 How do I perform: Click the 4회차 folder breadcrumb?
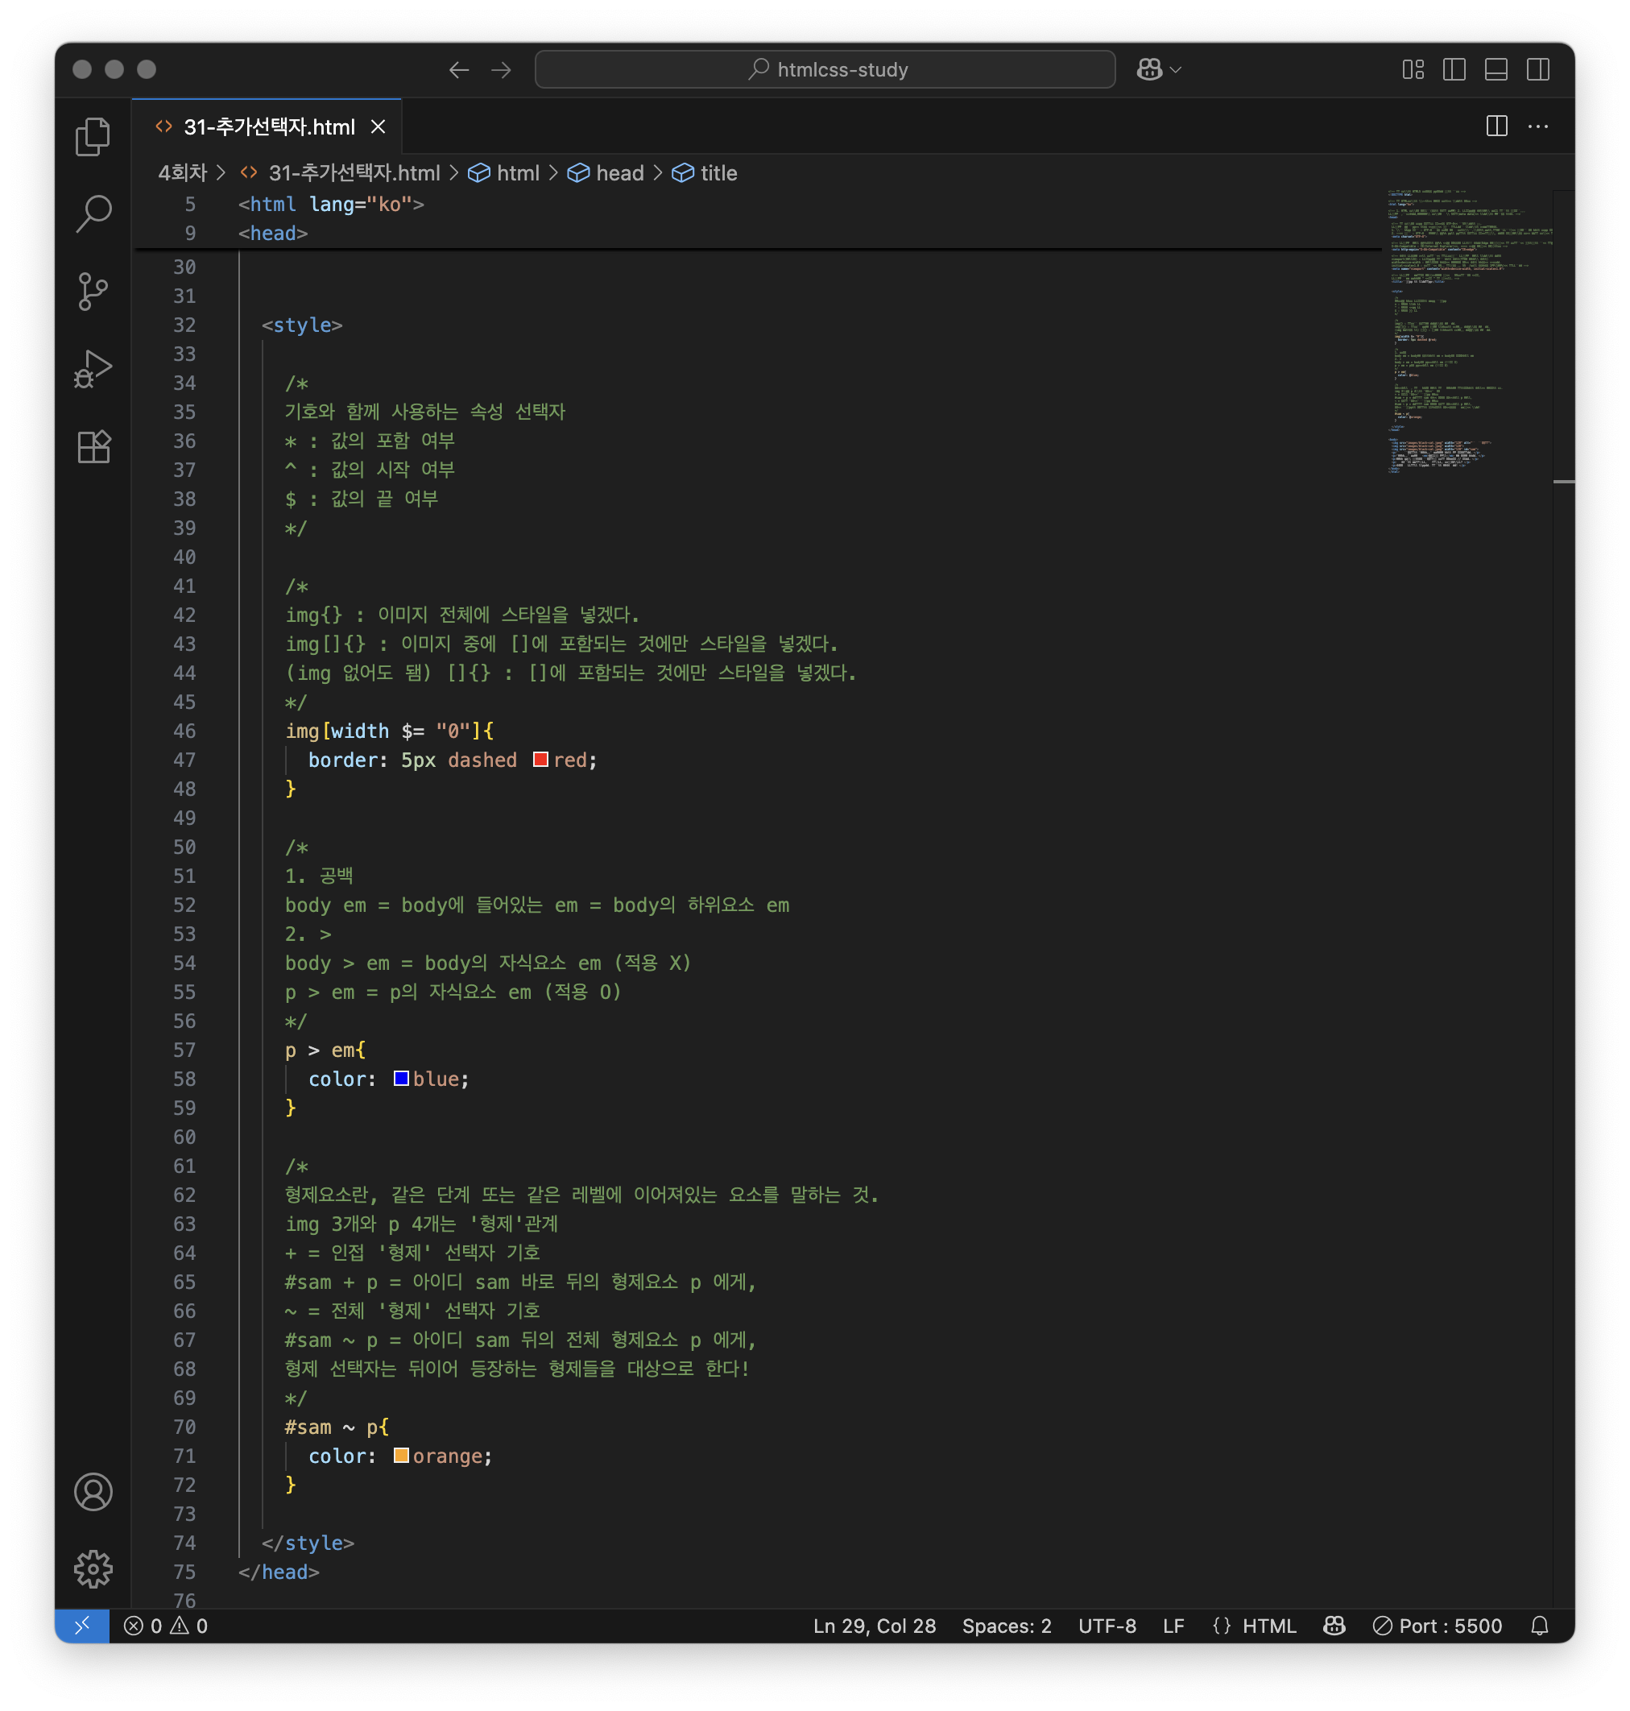click(x=183, y=173)
